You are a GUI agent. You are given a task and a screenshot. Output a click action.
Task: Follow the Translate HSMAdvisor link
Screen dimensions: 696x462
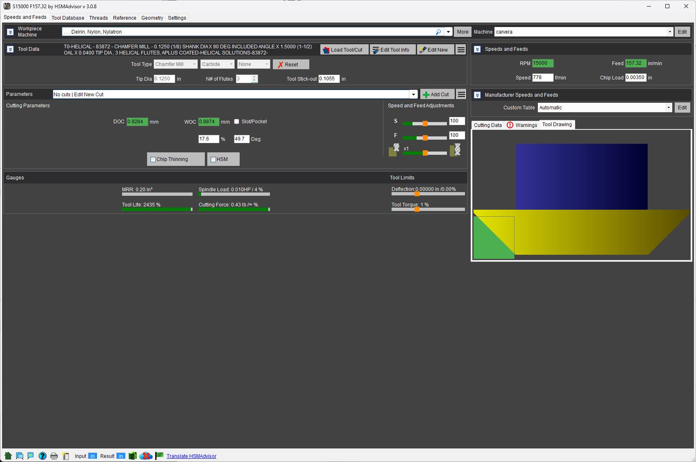(191, 456)
